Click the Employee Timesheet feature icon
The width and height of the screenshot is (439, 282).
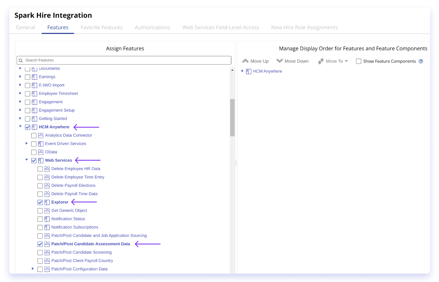point(34,94)
